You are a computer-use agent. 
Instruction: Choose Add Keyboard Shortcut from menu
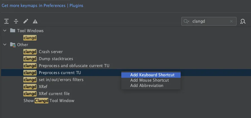tap(152, 75)
